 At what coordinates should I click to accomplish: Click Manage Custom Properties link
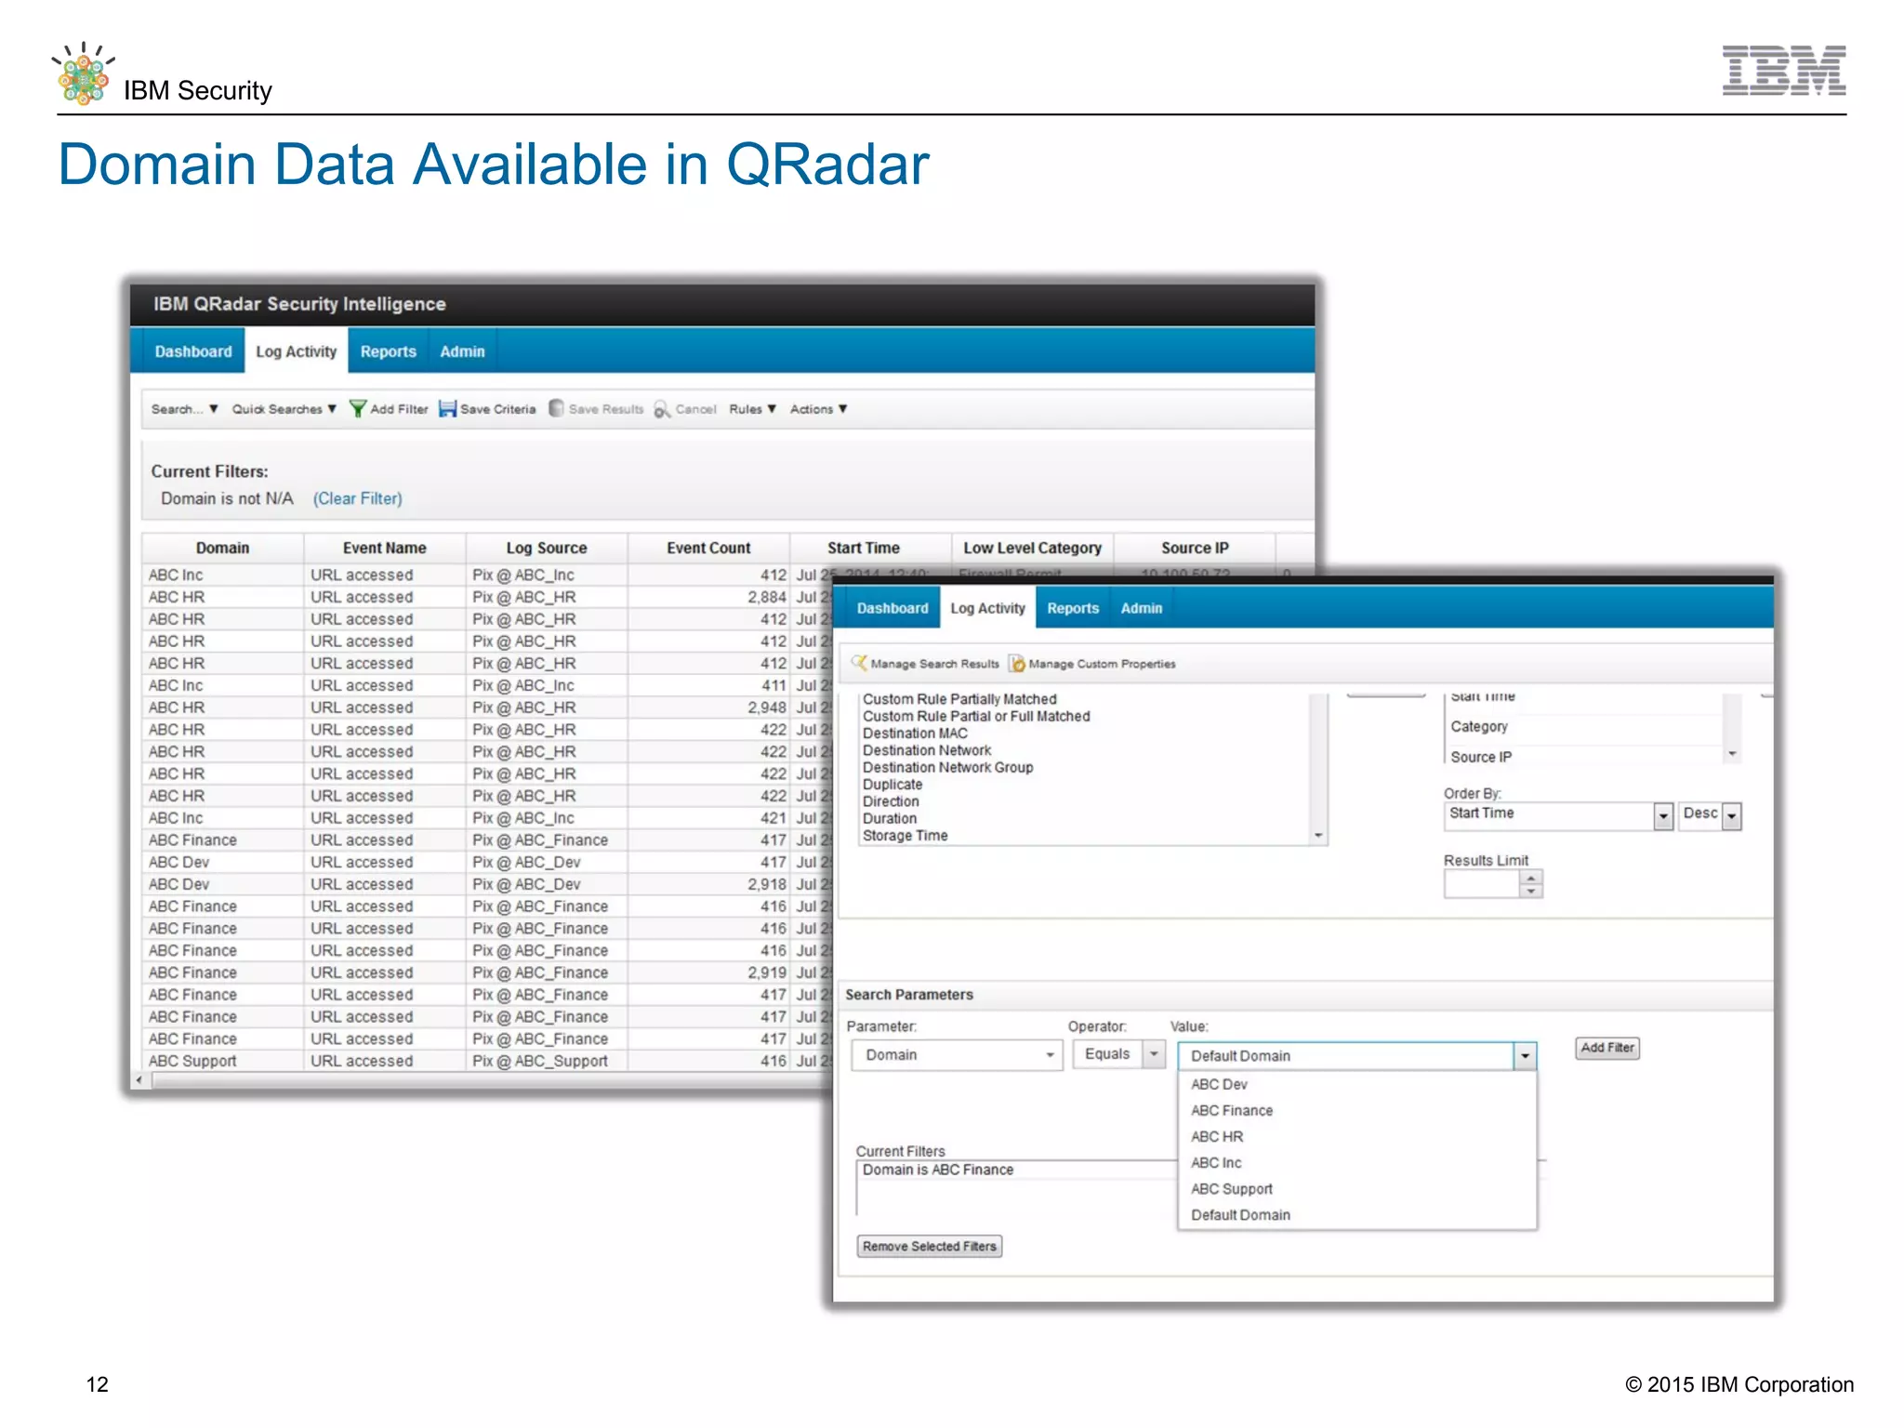1102,664
